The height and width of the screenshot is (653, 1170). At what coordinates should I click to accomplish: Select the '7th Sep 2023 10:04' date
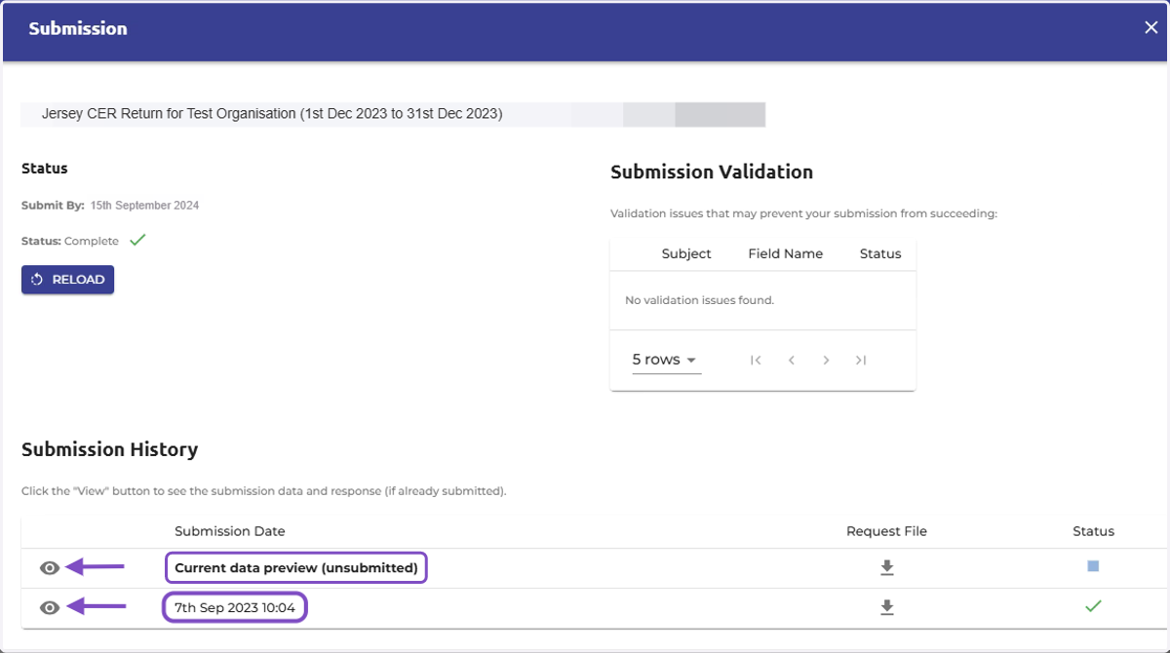[234, 607]
